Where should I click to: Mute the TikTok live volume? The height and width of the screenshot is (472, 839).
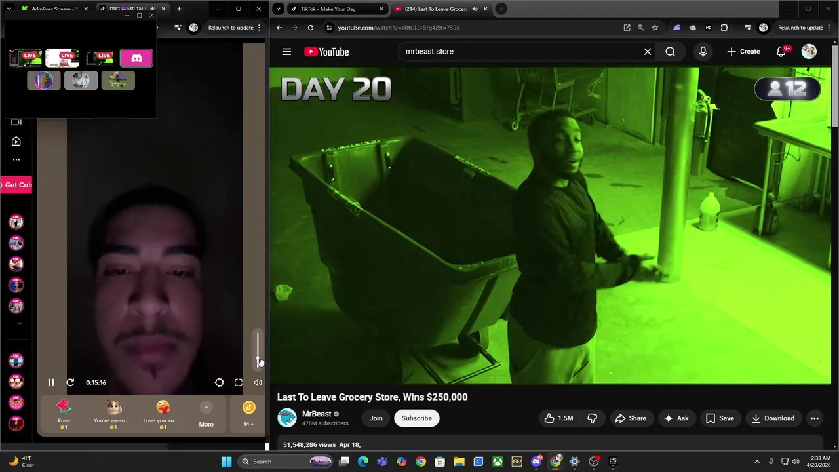[x=258, y=382]
